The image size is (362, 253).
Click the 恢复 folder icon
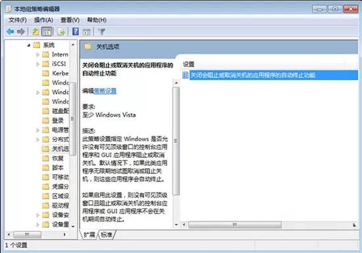(x=45, y=158)
